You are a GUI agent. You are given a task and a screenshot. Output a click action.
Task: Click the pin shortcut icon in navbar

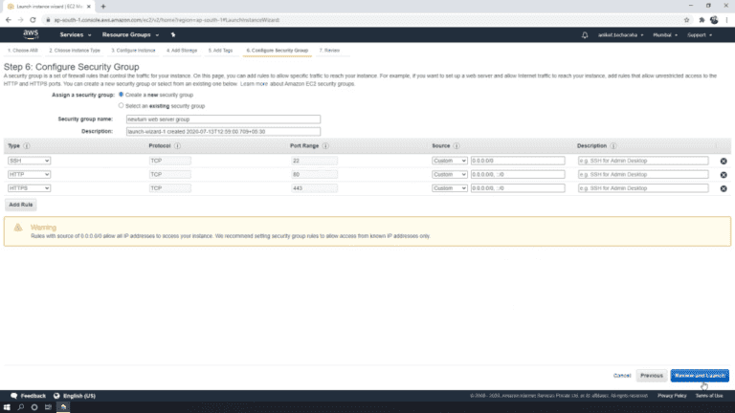(x=172, y=34)
